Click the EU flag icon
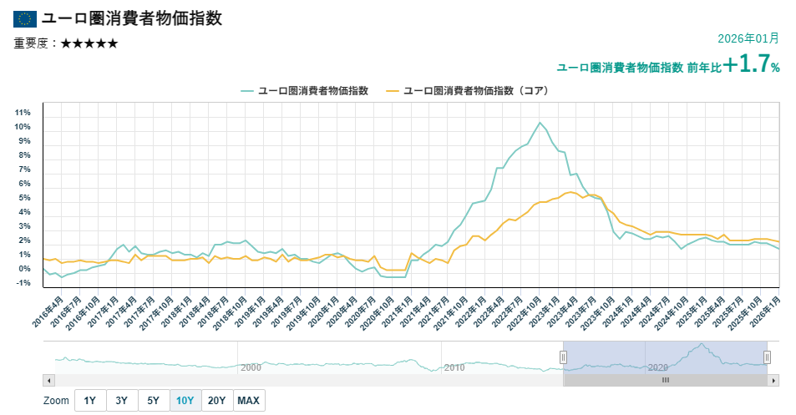796x415 pixels. (25, 18)
